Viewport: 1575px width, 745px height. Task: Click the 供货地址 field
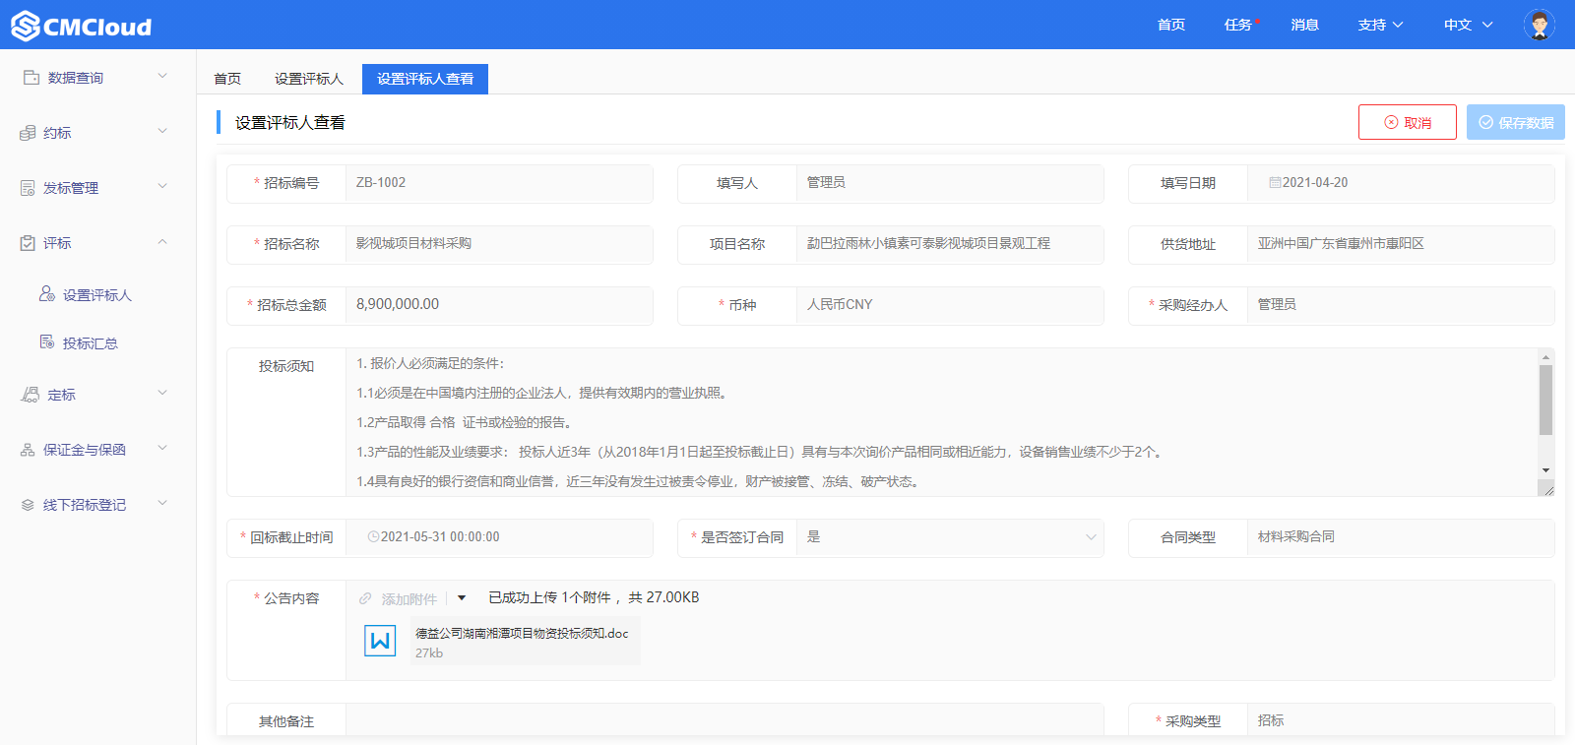[1401, 244]
